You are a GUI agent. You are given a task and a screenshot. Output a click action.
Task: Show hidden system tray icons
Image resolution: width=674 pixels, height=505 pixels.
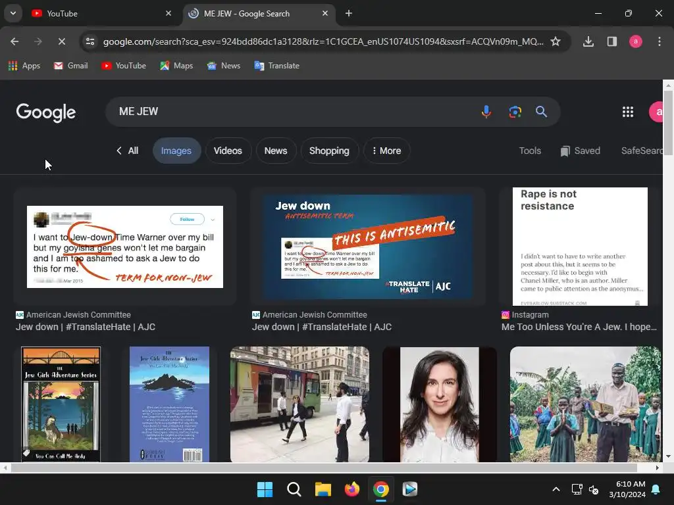tap(556, 489)
